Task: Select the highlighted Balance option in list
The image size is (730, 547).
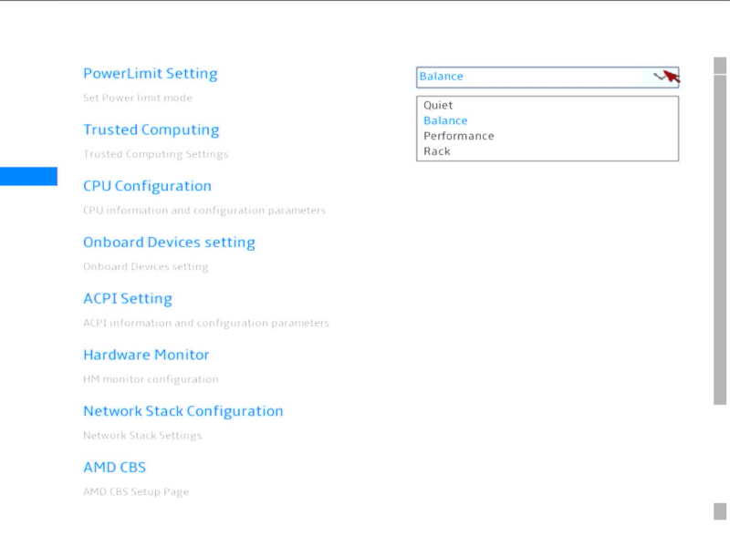Action: (445, 121)
